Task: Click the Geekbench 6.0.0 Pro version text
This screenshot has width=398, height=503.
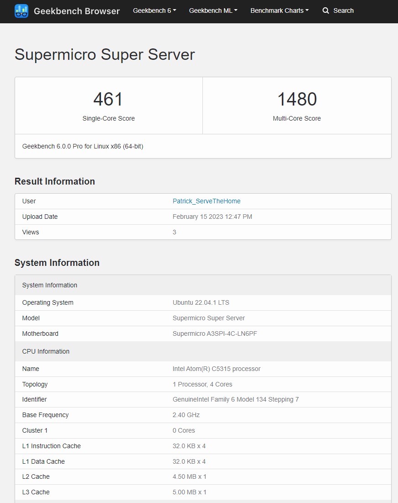Action: point(83,146)
